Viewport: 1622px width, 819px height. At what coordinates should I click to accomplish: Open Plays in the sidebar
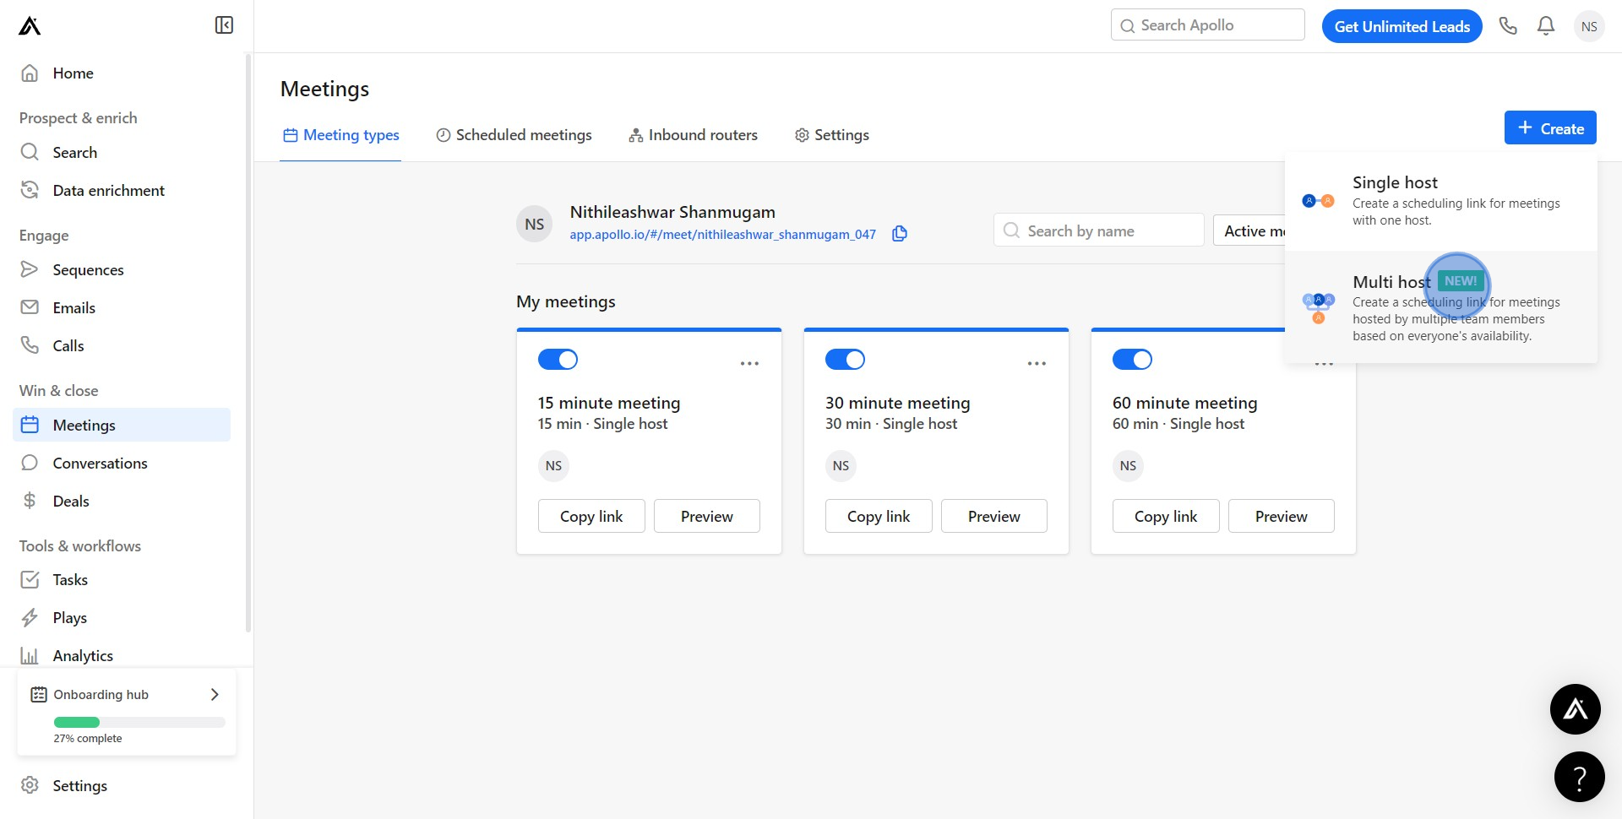[x=122, y=618]
